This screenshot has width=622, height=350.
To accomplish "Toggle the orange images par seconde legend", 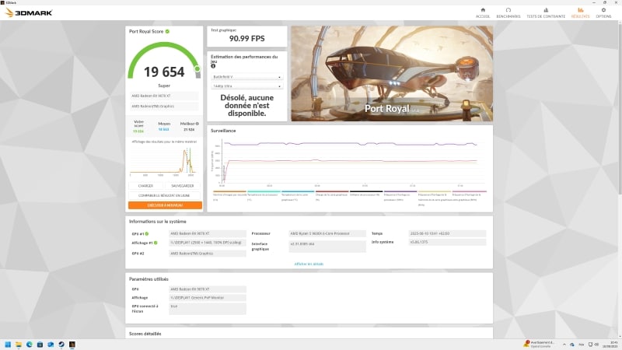I will tap(229, 196).
